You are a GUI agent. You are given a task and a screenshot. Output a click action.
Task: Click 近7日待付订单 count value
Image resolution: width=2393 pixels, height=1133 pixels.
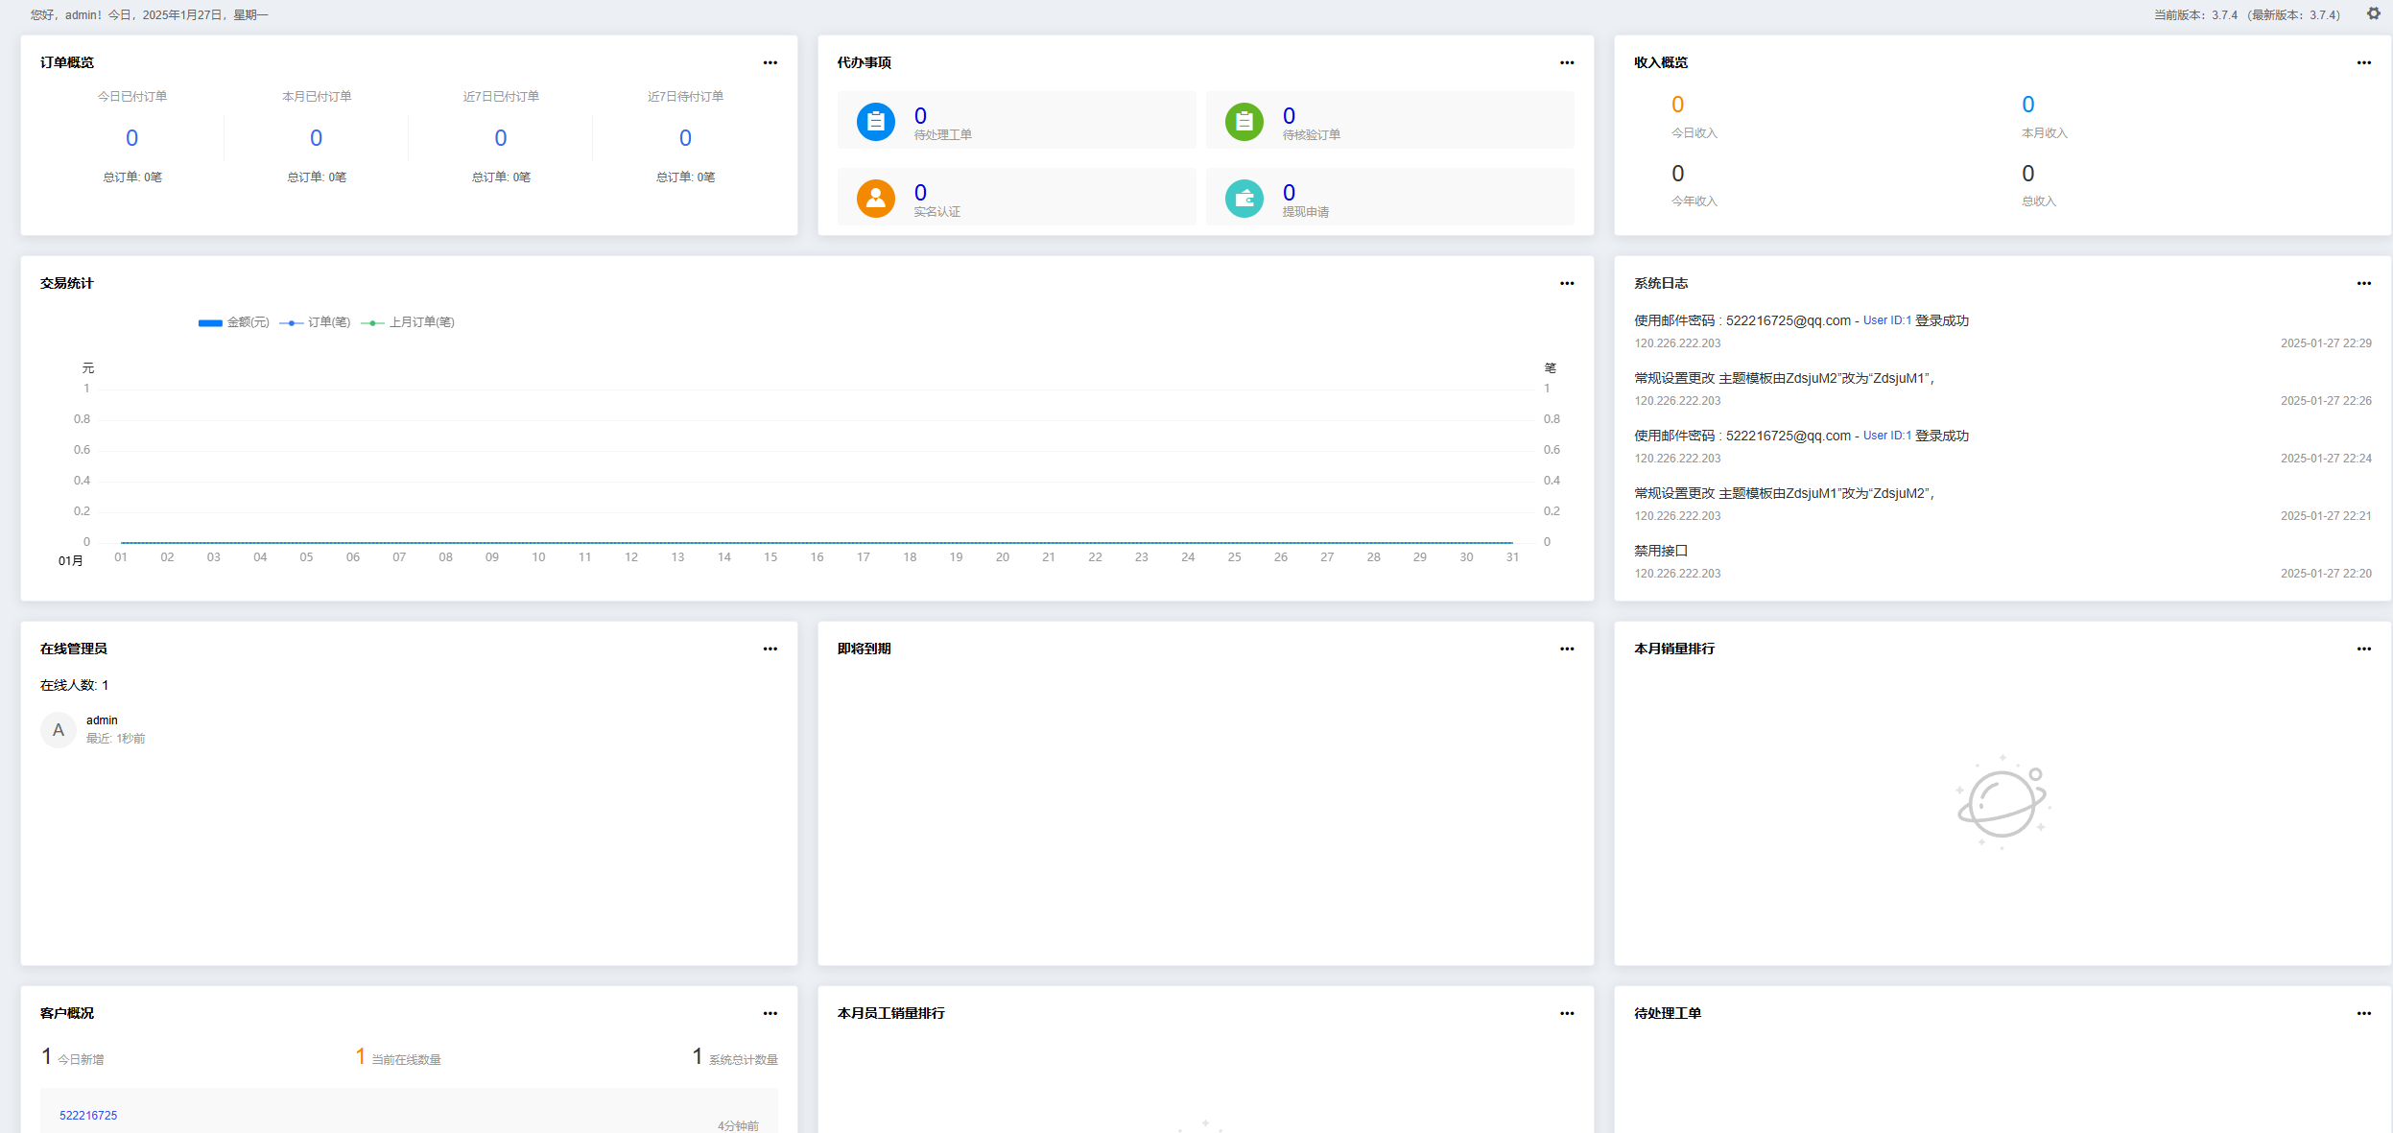tap(685, 138)
